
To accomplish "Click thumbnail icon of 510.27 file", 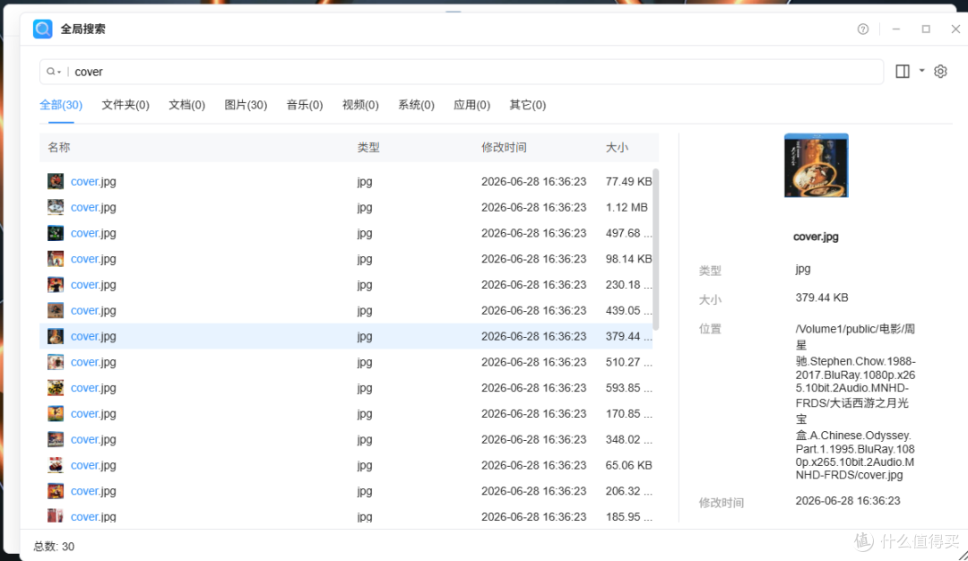I will pyautogui.click(x=56, y=362).
